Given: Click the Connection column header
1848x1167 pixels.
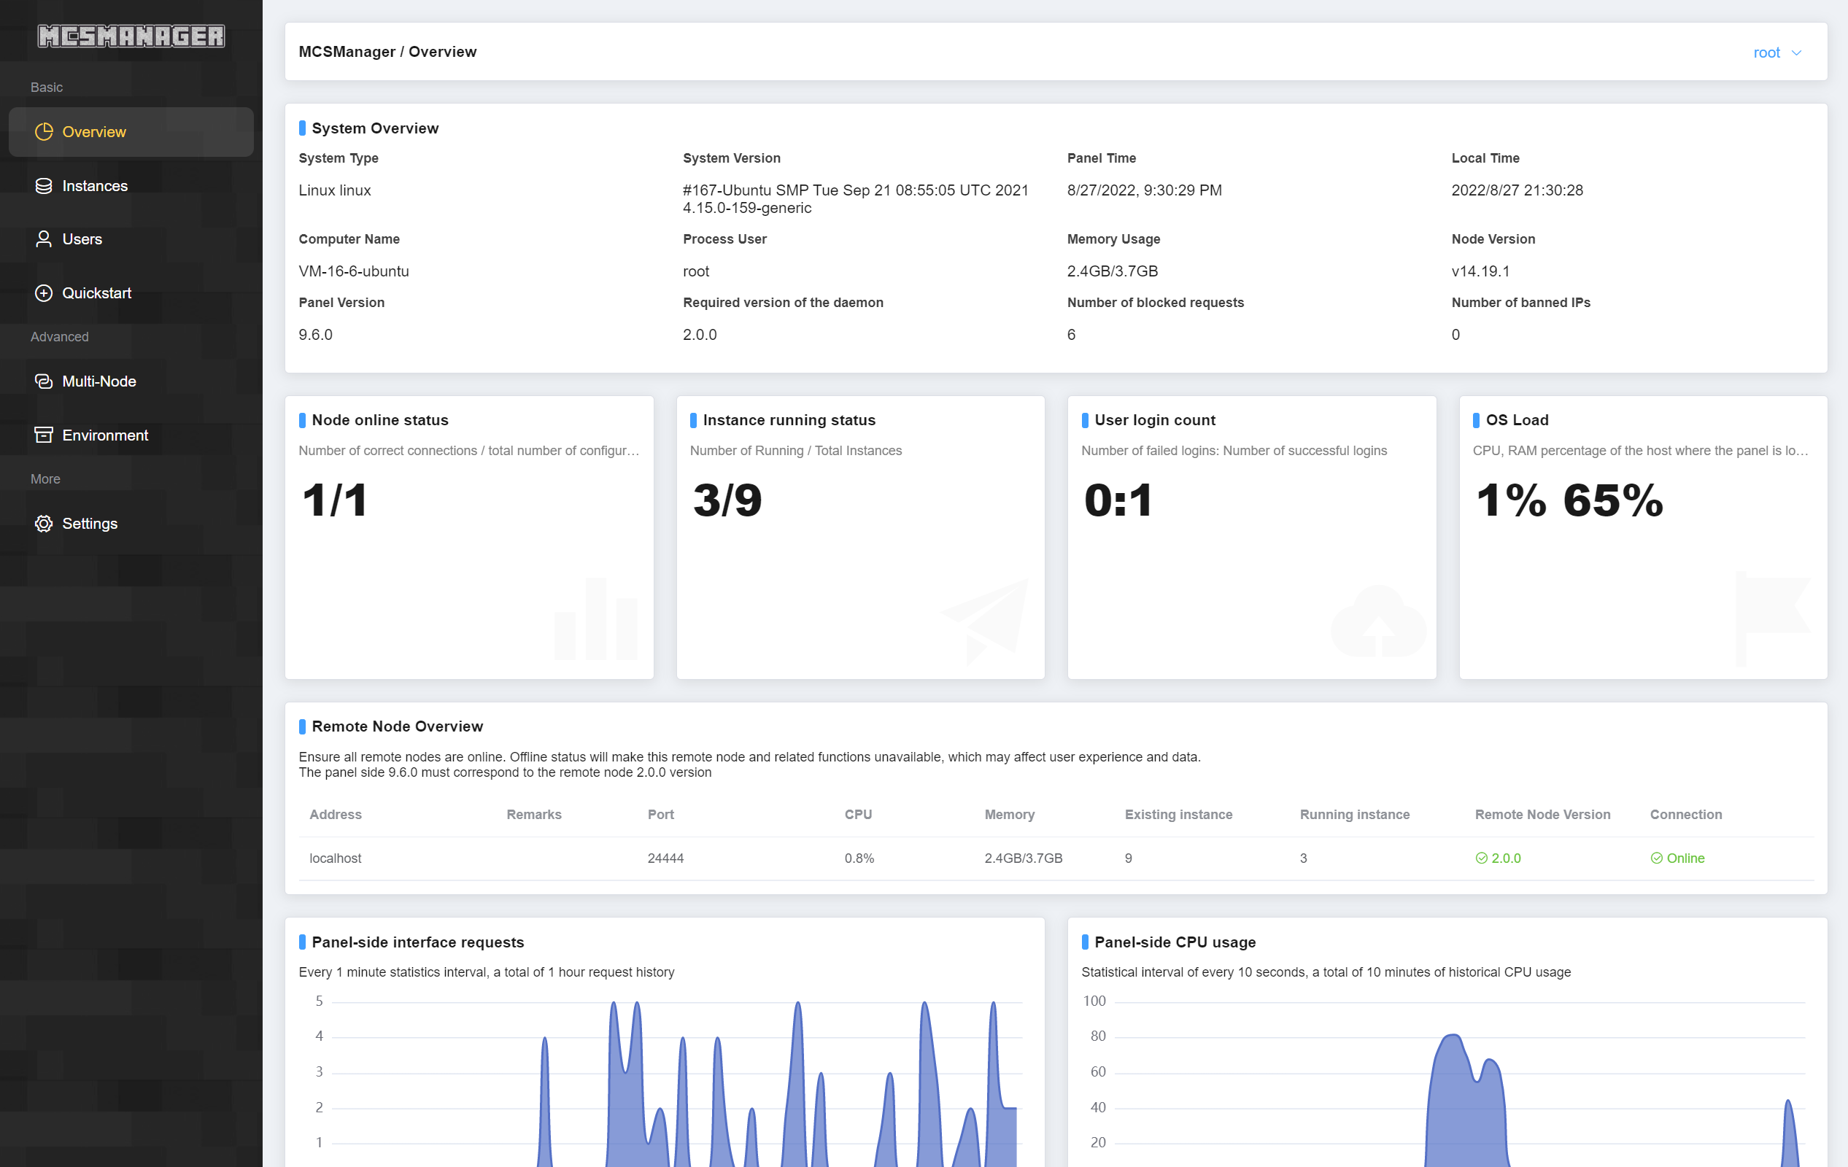Looking at the screenshot, I should click(1686, 814).
